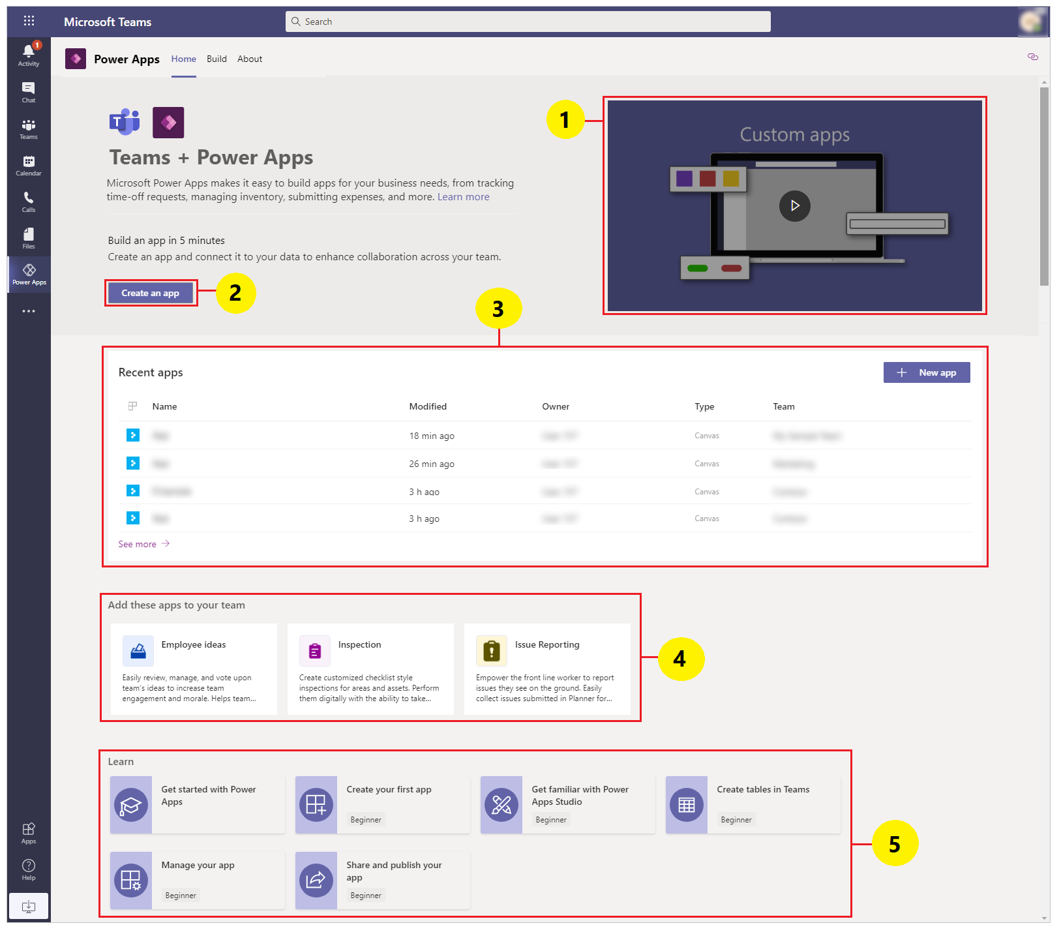
Task: Click the Microsoft Teams title
Action: point(108,22)
